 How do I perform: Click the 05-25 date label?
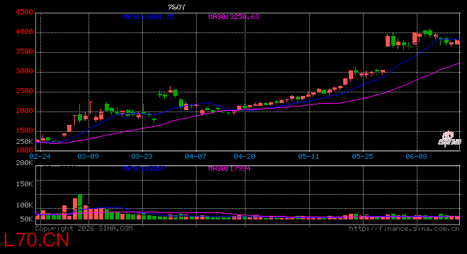click(362, 157)
